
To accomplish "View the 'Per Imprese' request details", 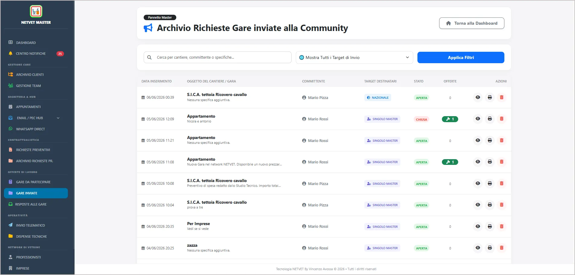I will pos(478,227).
